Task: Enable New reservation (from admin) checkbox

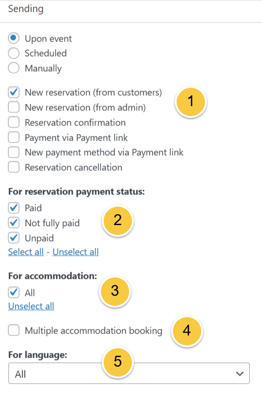Action: [x=14, y=107]
